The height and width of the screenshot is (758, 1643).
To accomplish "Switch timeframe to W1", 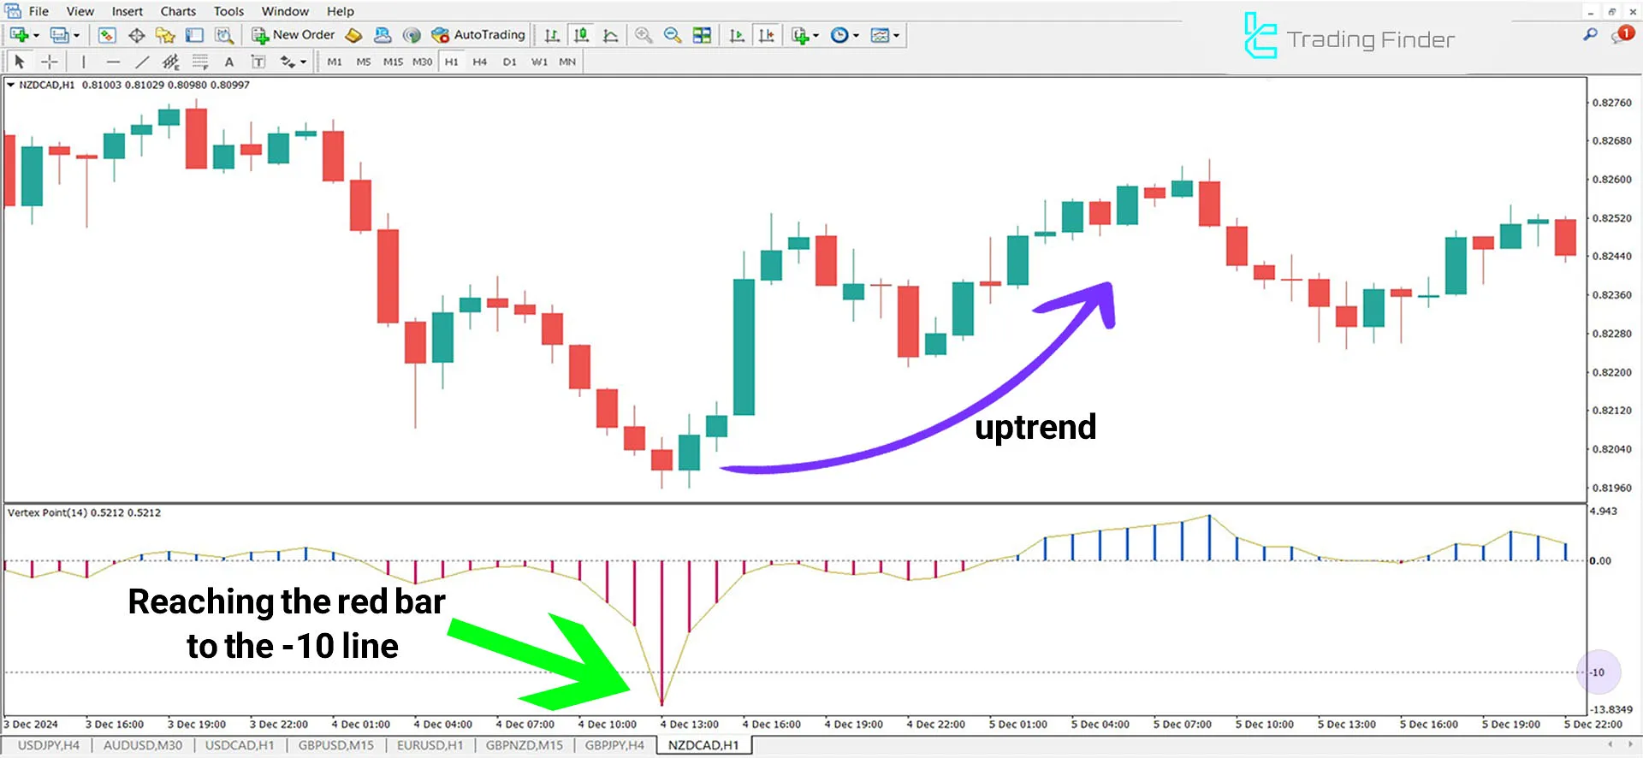I will (539, 62).
